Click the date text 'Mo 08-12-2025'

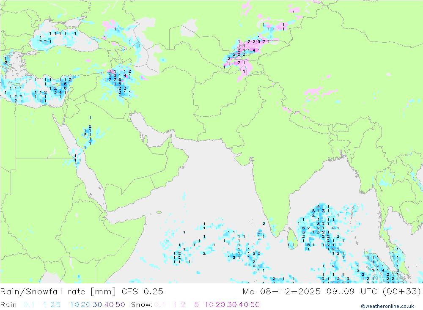(282, 292)
